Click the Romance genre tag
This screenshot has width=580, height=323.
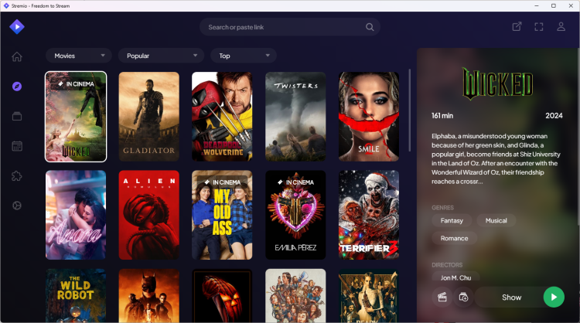coord(454,238)
